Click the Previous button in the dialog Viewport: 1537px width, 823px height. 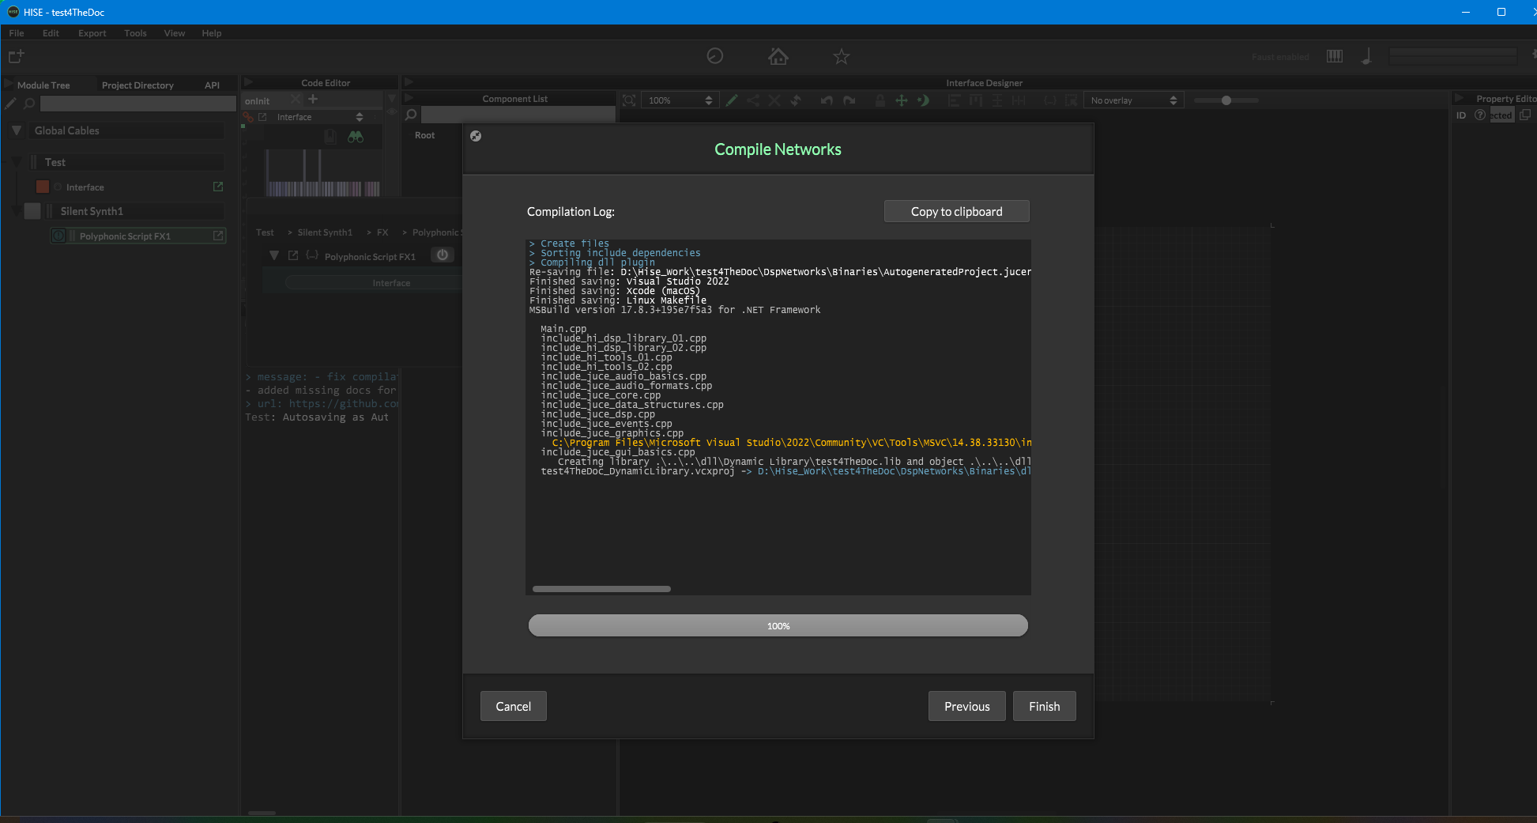(966, 706)
